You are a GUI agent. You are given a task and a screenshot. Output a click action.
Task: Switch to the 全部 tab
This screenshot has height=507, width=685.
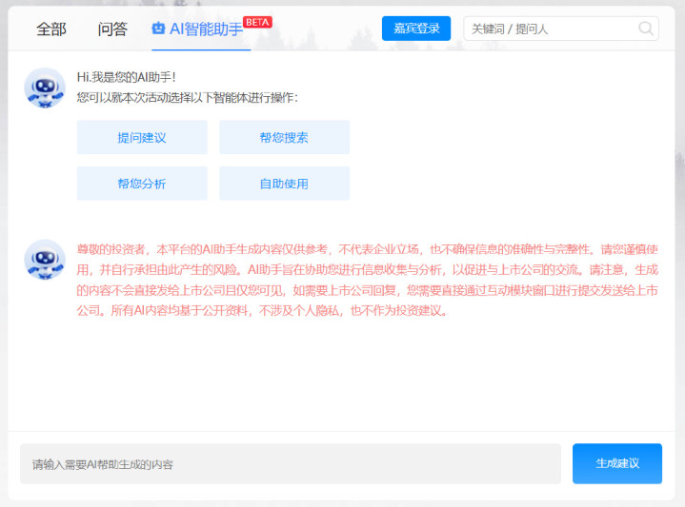click(x=51, y=29)
